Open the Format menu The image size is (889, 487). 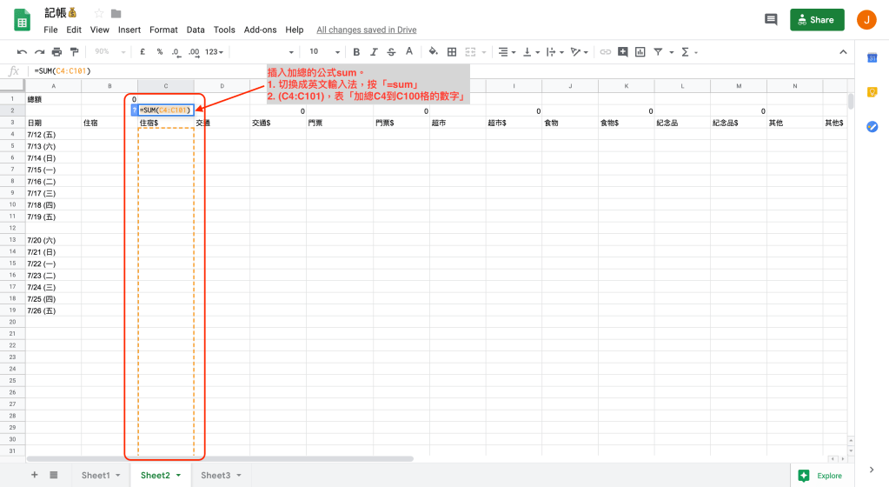tap(163, 30)
